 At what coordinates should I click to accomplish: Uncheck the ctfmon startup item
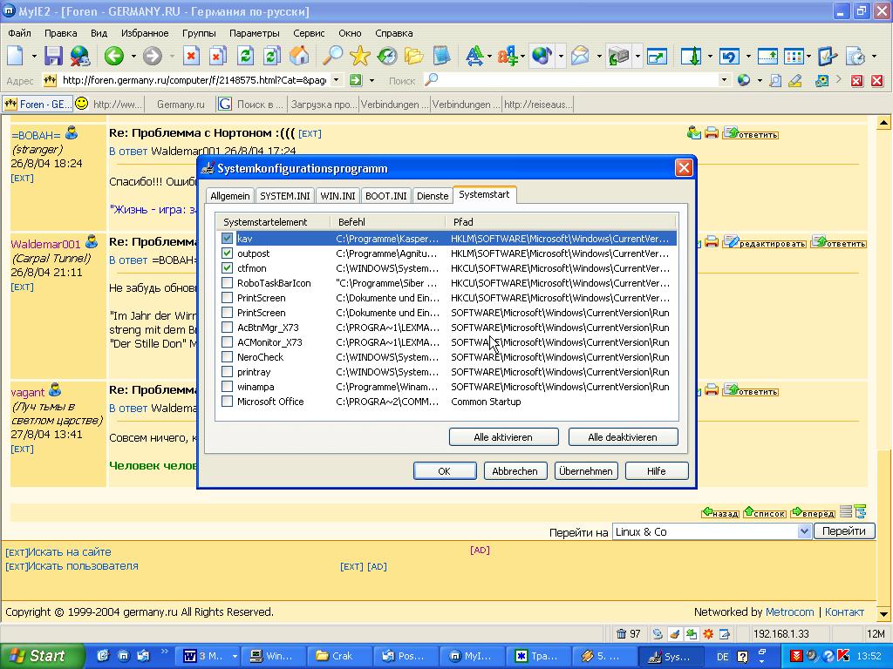tap(228, 268)
